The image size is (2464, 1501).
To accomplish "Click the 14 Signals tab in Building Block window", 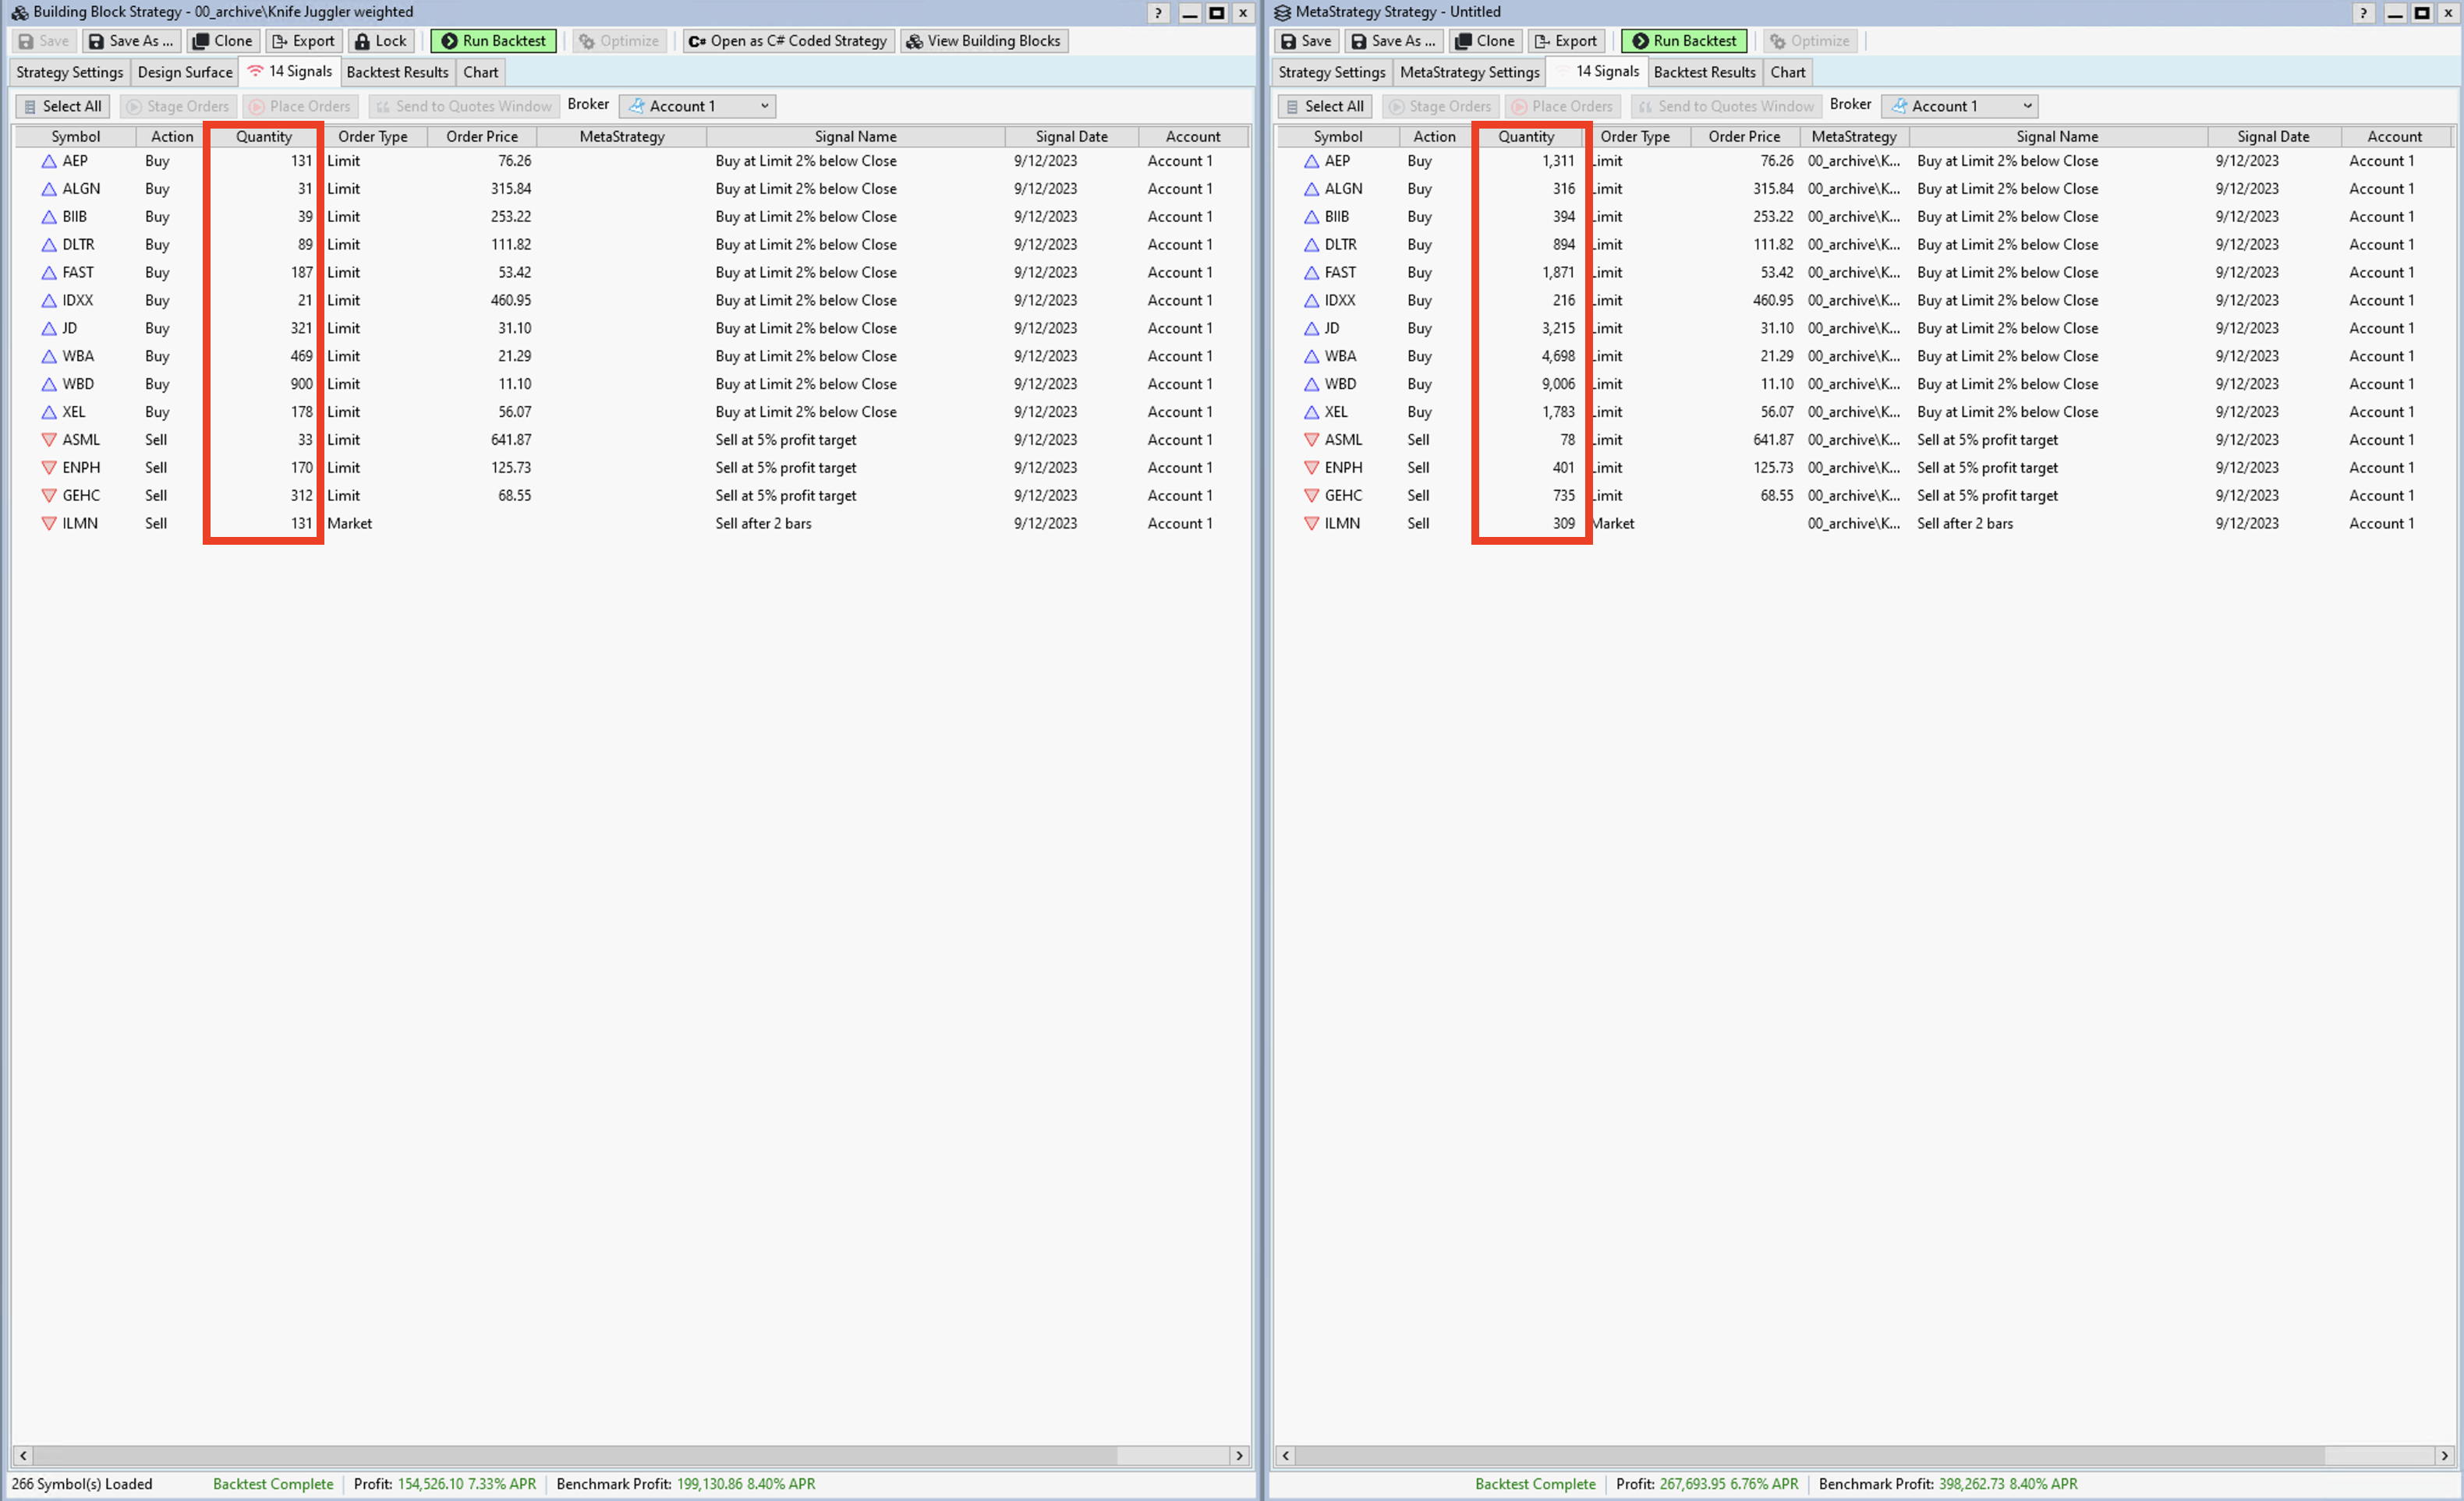I will [290, 71].
